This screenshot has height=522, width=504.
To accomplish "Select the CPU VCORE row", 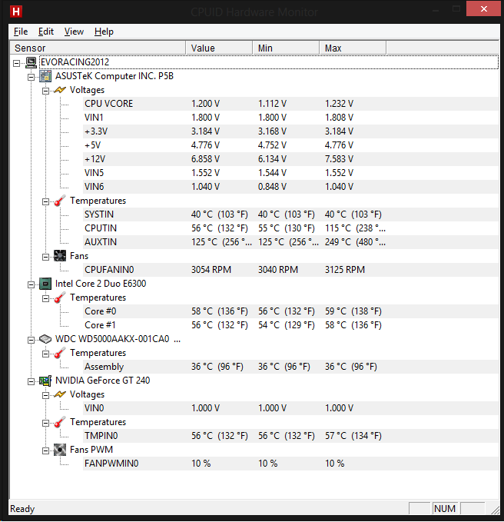I will point(290,104).
